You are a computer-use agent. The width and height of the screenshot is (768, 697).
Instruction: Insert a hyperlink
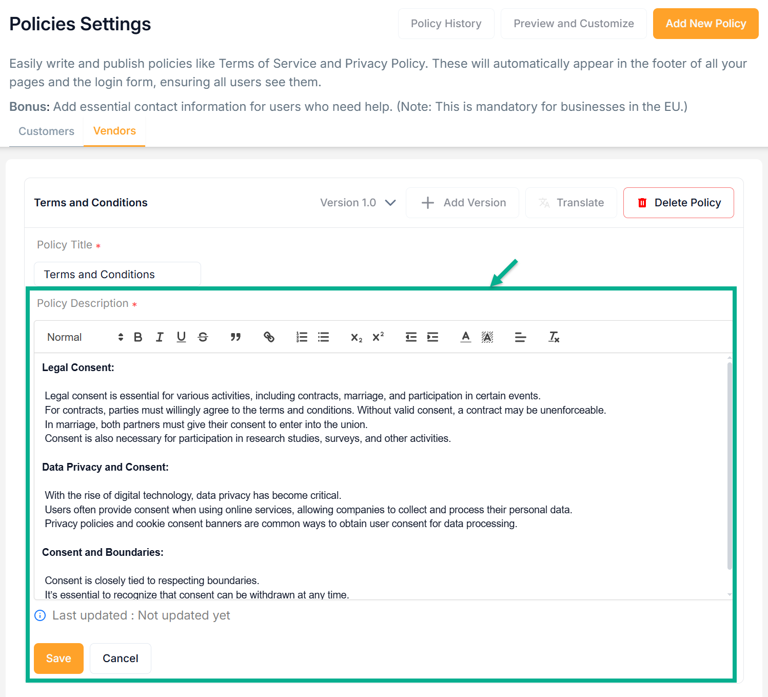click(x=269, y=337)
